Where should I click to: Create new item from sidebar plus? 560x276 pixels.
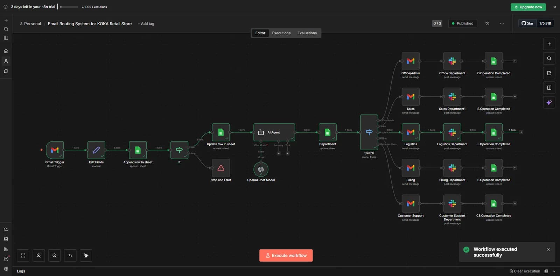click(6, 20)
